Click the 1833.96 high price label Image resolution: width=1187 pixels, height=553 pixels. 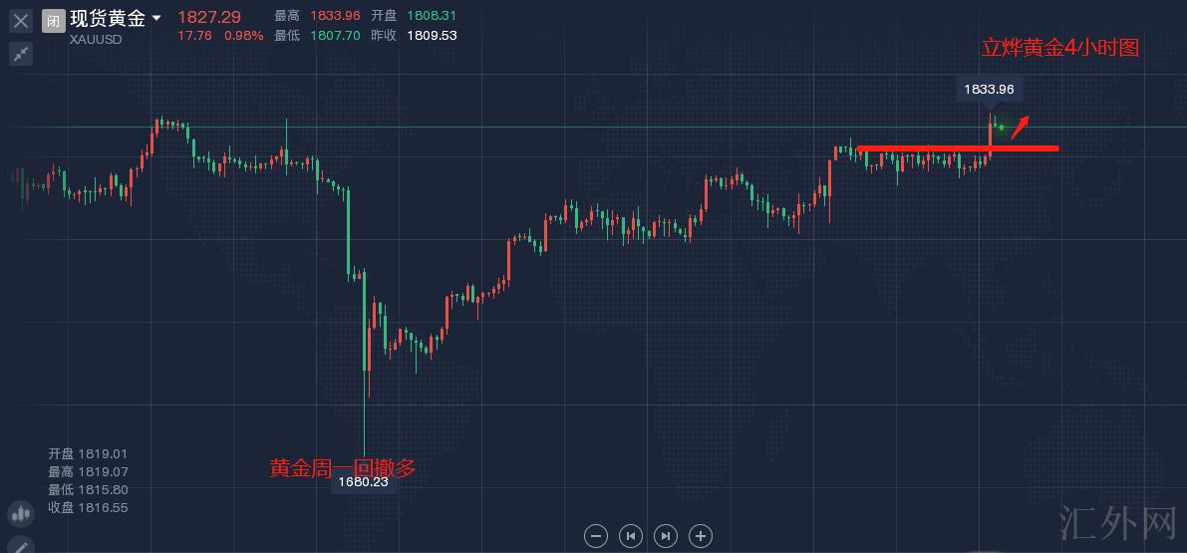(989, 90)
